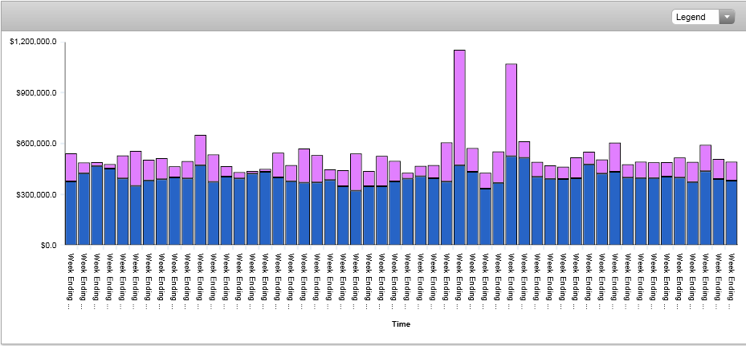Click the Legend label text
This screenshot has width=746, height=346.
pyautogui.click(x=691, y=17)
